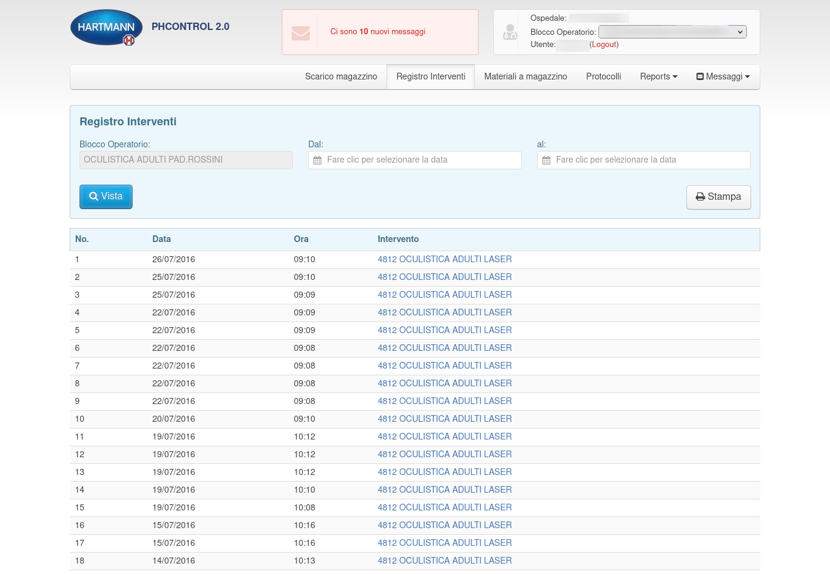Switch to Materiali a magazzino tab
The width and height of the screenshot is (830, 574).
tap(526, 76)
